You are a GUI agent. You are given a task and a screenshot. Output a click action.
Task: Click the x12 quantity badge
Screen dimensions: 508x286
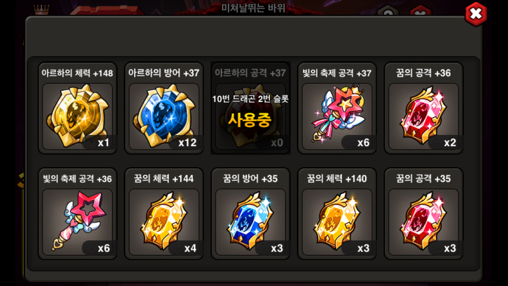pyautogui.click(x=187, y=143)
